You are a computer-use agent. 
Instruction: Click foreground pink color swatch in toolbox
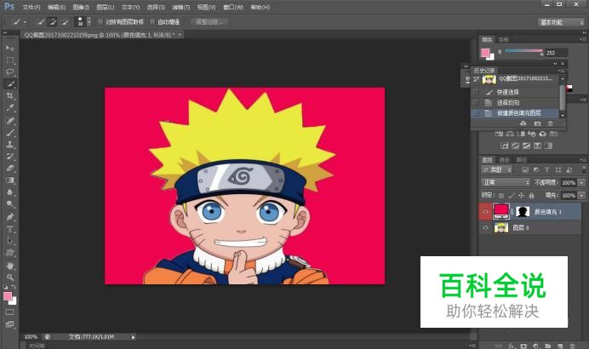(x=8, y=296)
